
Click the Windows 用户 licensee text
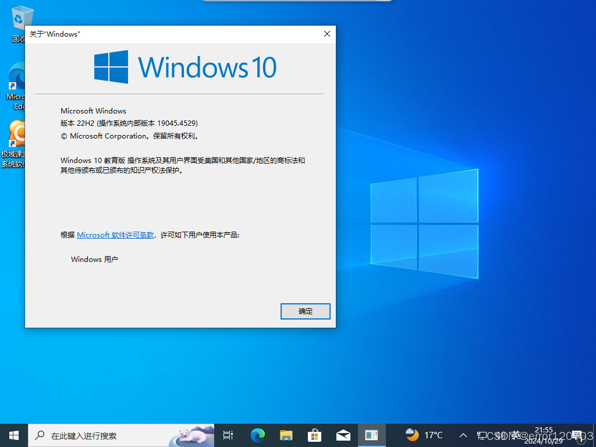click(x=94, y=259)
